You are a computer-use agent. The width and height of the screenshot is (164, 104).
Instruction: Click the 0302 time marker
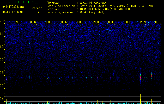[x=33, y=22]
